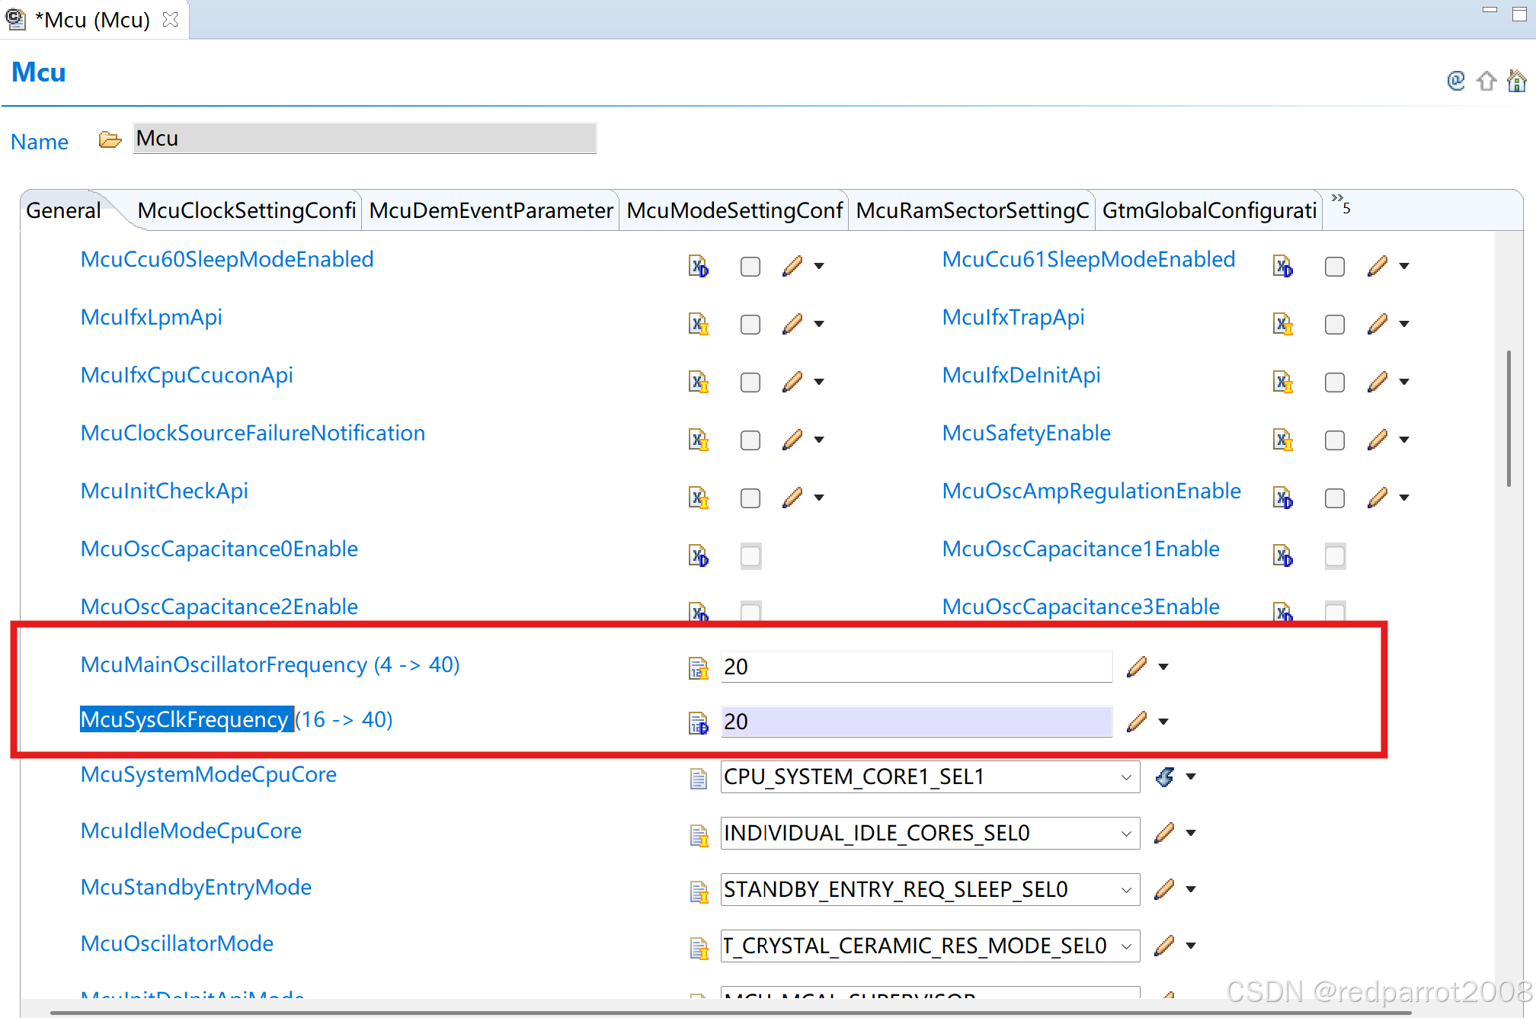The image size is (1536, 1018).
Task: Expand the McuStandbyEntryMode dropdown
Action: [1125, 890]
